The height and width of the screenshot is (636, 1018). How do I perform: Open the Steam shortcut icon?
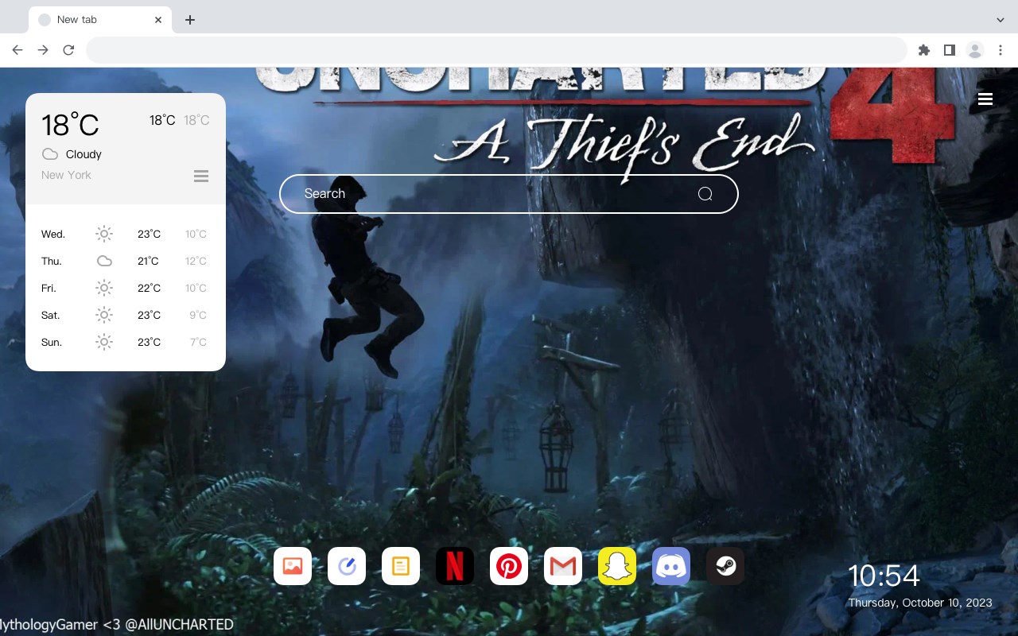[x=725, y=566]
